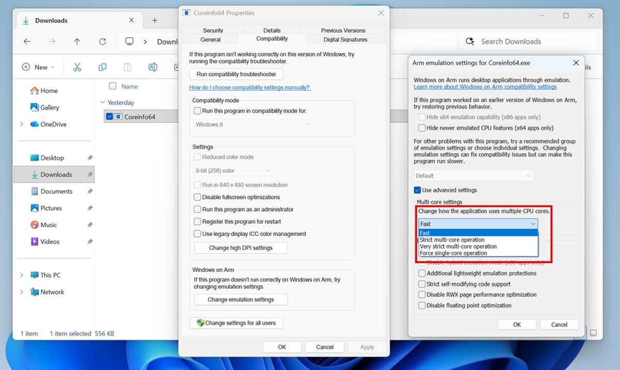Image resolution: width=620 pixels, height=370 pixels.
Task: Check Register this program for restart
Action: pos(197,222)
